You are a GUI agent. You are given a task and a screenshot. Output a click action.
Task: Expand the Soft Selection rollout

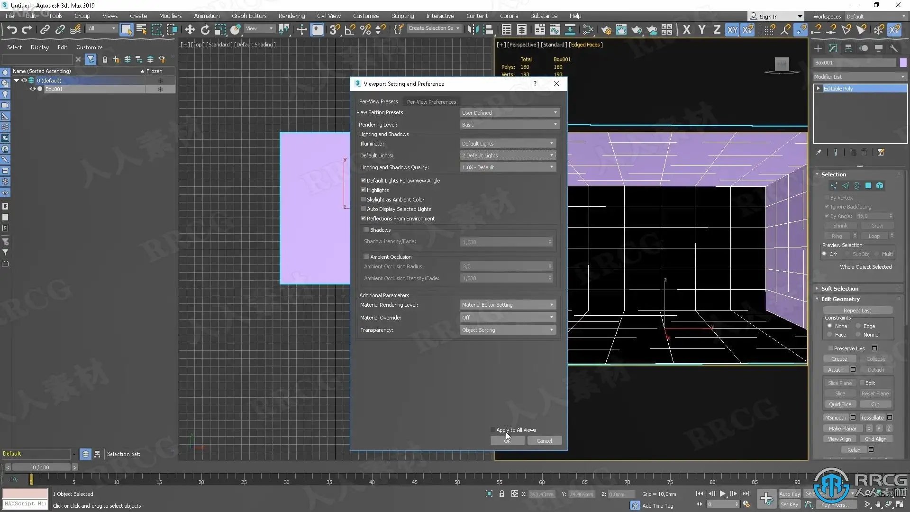[839, 289]
